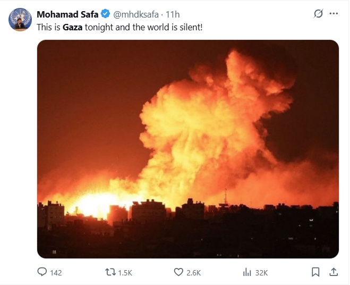Open the three-dot More options menu
The image size is (350, 285).
coord(334,13)
